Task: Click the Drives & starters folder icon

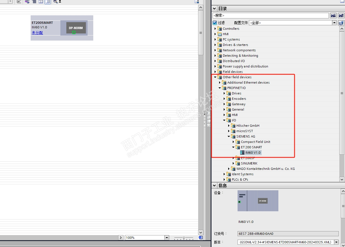Action: tap(220, 45)
